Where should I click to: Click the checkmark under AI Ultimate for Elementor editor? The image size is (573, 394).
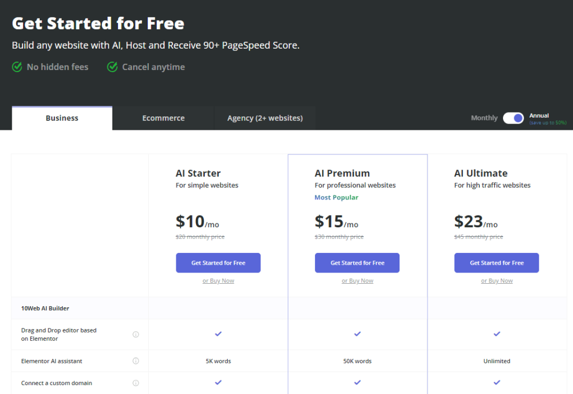(496, 334)
